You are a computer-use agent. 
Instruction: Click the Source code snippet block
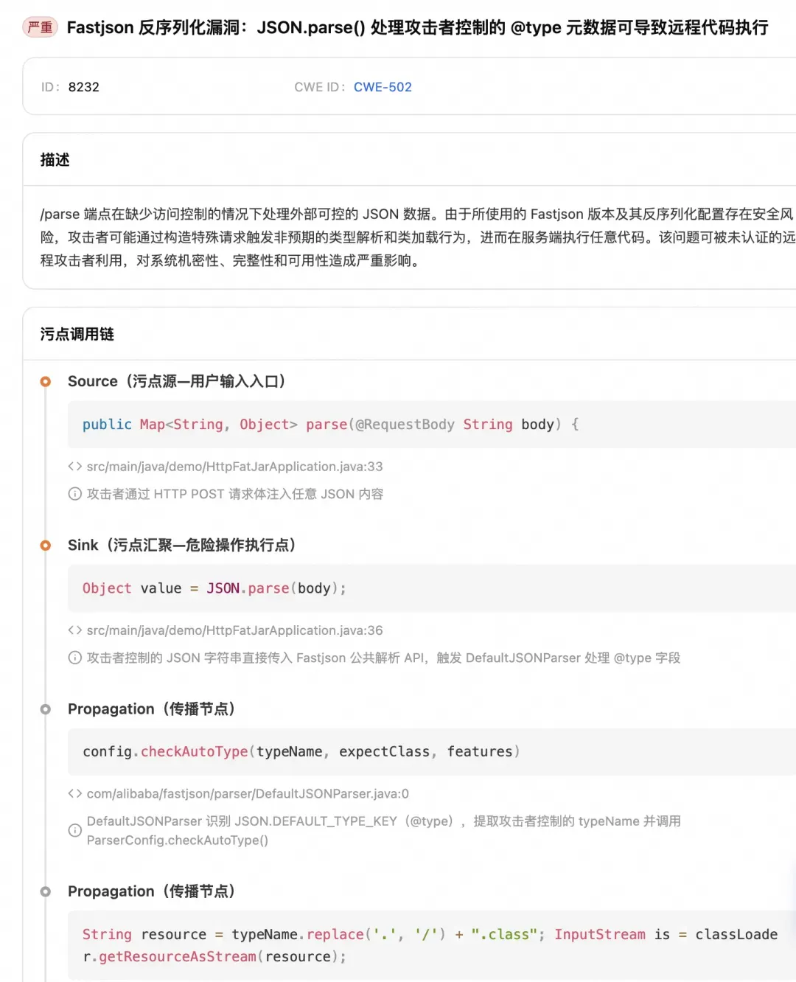point(432,425)
